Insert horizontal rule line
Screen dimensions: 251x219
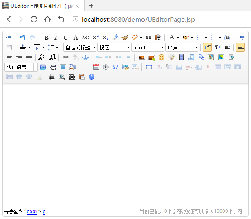[86, 67]
